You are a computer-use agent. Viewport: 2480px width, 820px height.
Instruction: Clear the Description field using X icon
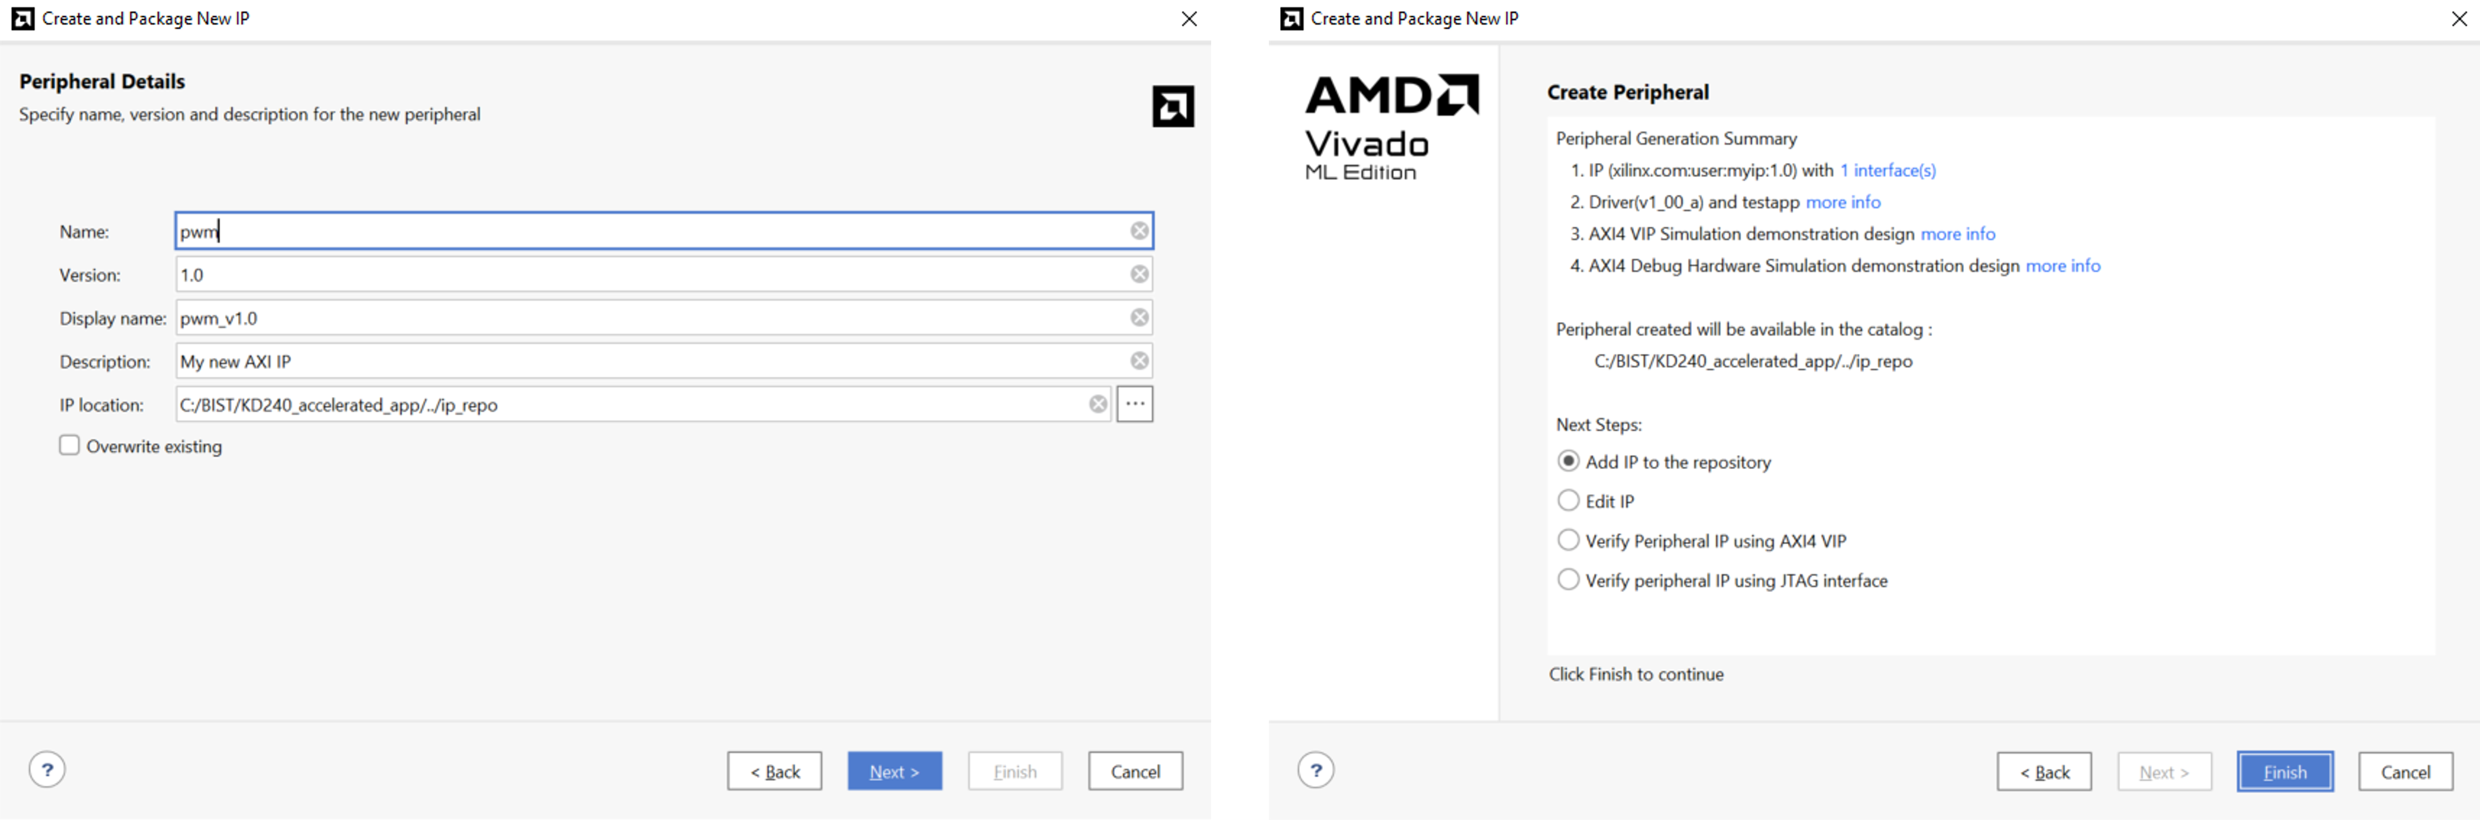[x=1139, y=361]
